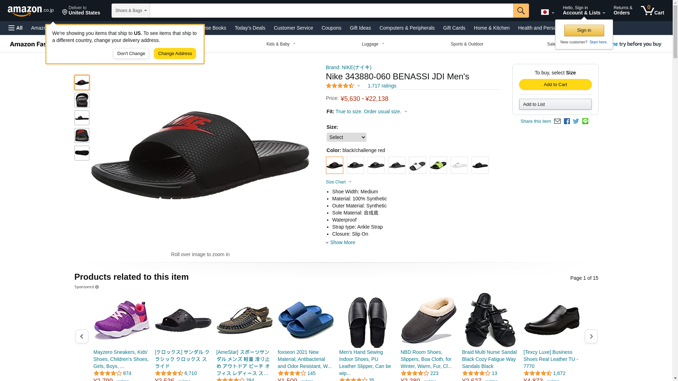678x381 pixels.
Task: Share this item via LINE icon
Action: coord(585,121)
